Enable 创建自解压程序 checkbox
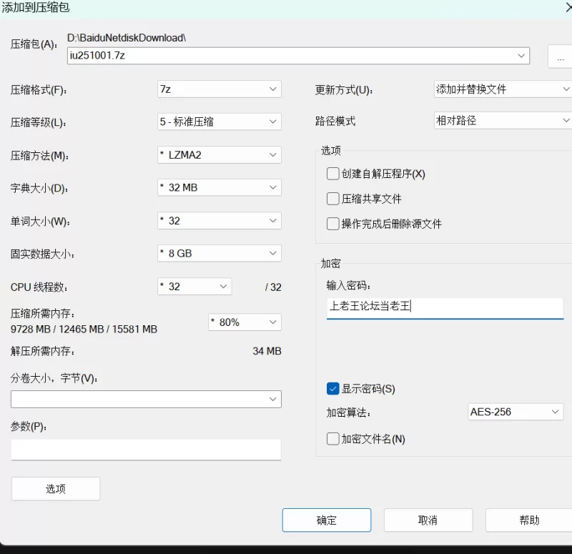572x554 pixels. pos(332,174)
